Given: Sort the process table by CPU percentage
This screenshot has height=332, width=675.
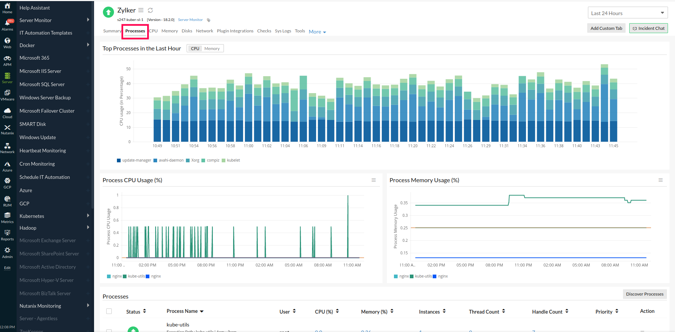Looking at the screenshot, I should point(337,311).
